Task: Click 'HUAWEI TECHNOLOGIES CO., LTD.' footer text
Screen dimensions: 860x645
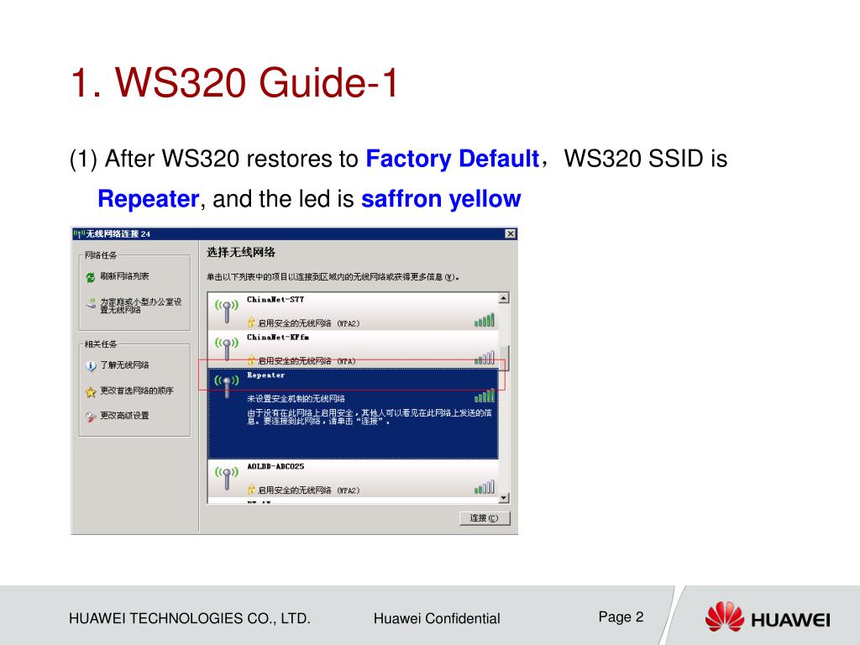Action: (x=190, y=619)
